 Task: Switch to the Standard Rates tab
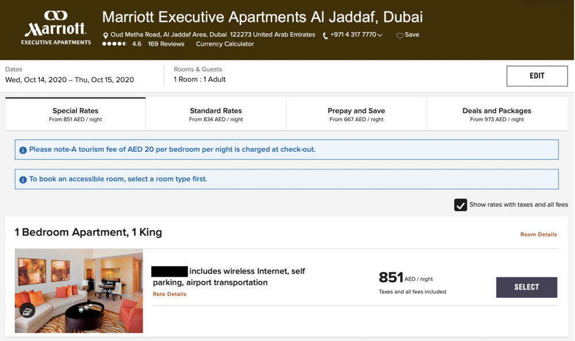click(216, 114)
